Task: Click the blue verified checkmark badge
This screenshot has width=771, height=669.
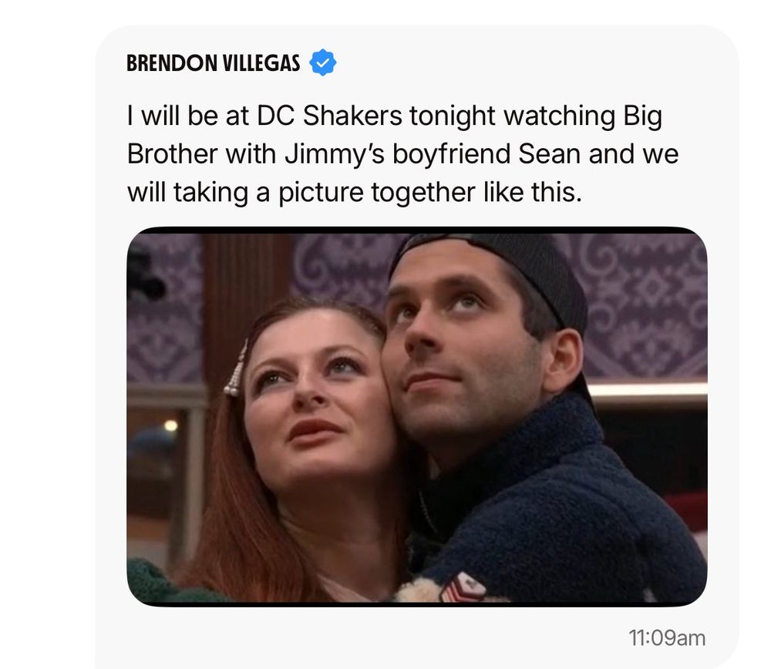Action: [322, 62]
